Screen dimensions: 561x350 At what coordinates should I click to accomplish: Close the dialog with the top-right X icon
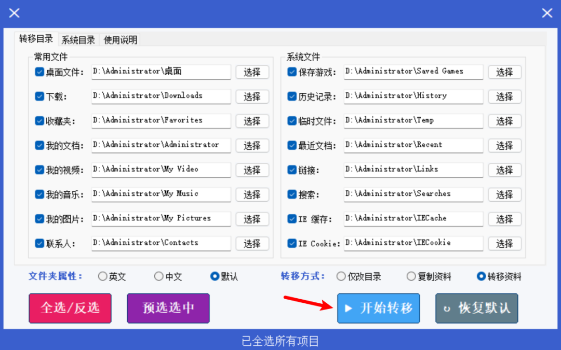(x=546, y=13)
